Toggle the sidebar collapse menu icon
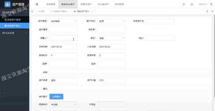 37,4
